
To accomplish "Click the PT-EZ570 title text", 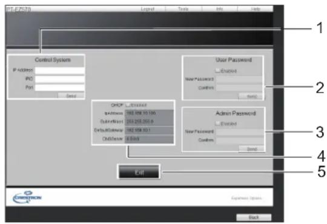I will [19, 9].
